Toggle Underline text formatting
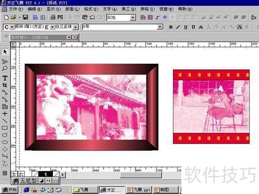 point(185,27)
